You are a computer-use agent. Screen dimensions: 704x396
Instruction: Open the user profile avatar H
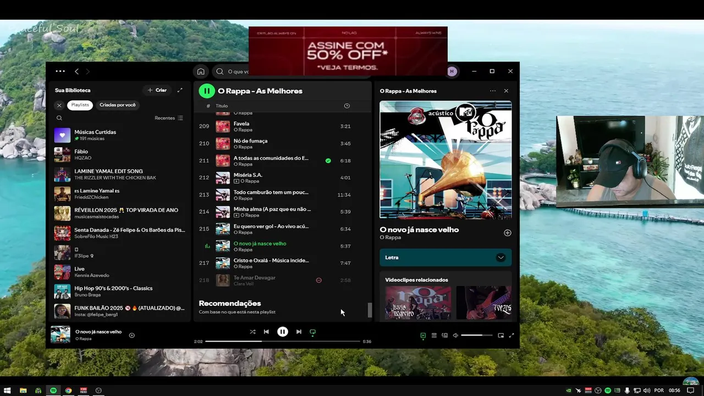point(452,71)
